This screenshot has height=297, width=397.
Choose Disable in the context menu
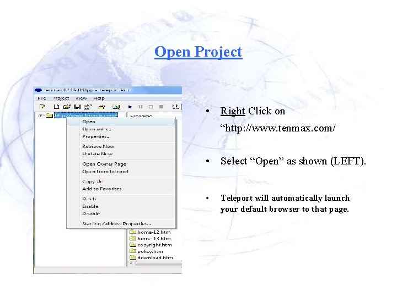coord(121,213)
